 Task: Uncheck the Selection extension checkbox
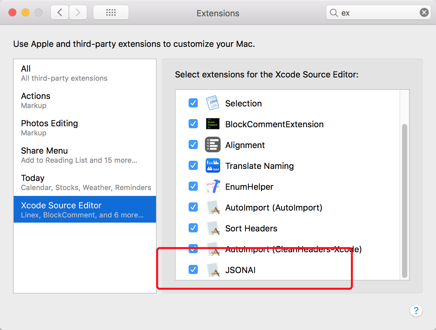193,103
